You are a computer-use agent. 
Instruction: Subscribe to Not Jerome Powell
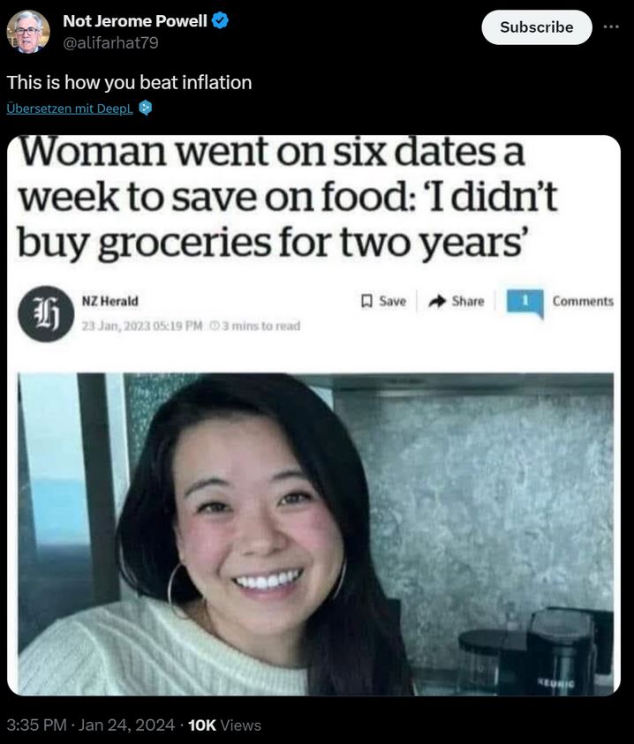coord(537,27)
